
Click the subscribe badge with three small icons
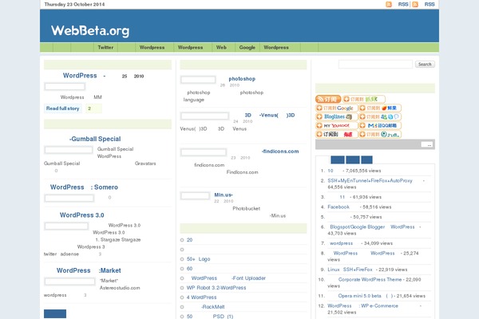380,117
